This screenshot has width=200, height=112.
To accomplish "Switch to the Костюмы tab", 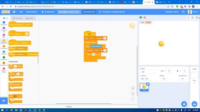I will pos(17,18).
